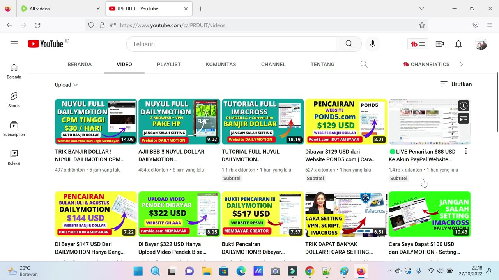This screenshot has width=499, height=280.
Task: Go to YouTube home via logo
Action: click(x=46, y=44)
